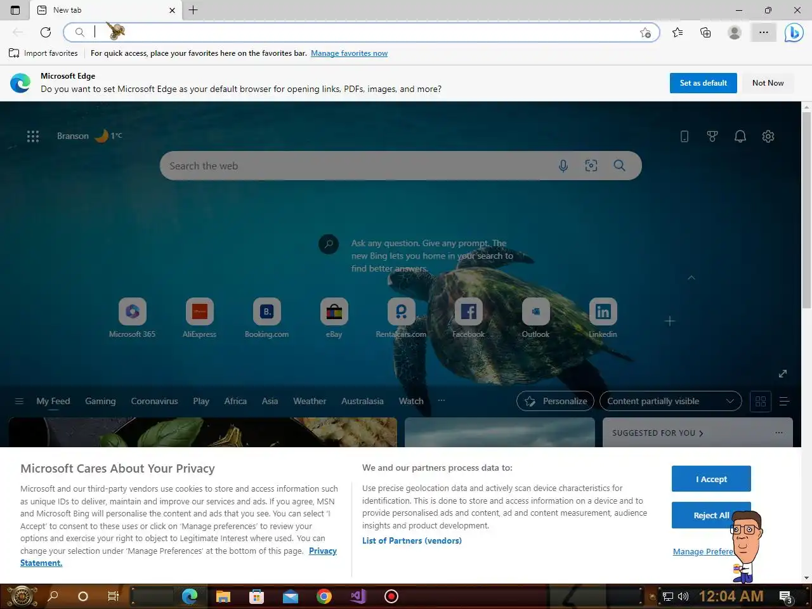Image resolution: width=812 pixels, height=609 pixels.
Task: Close the New tab tab
Action: coord(172,10)
